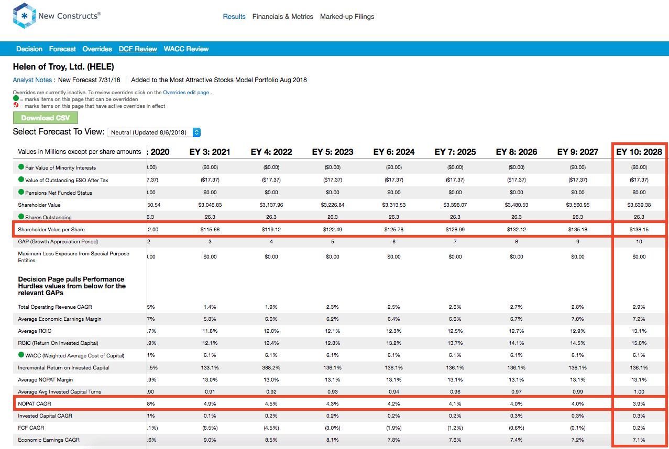
Task: Click the Average NOPAT Margin row label
Action: pos(45,379)
